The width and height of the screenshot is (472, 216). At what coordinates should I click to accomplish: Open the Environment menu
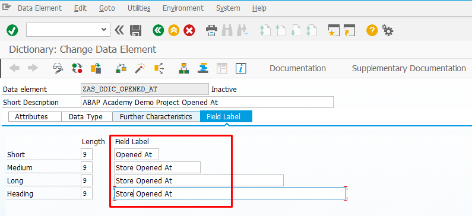tap(183, 8)
